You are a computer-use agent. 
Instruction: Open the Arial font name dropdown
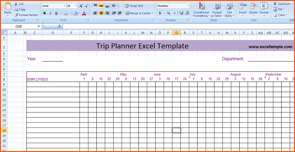pyautogui.click(x=65, y=6)
